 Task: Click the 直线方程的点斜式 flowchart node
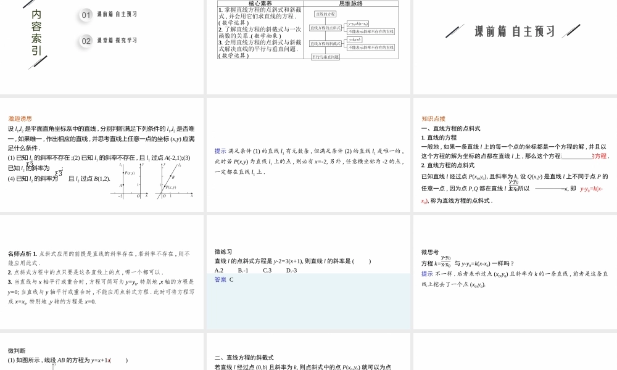[326, 28]
